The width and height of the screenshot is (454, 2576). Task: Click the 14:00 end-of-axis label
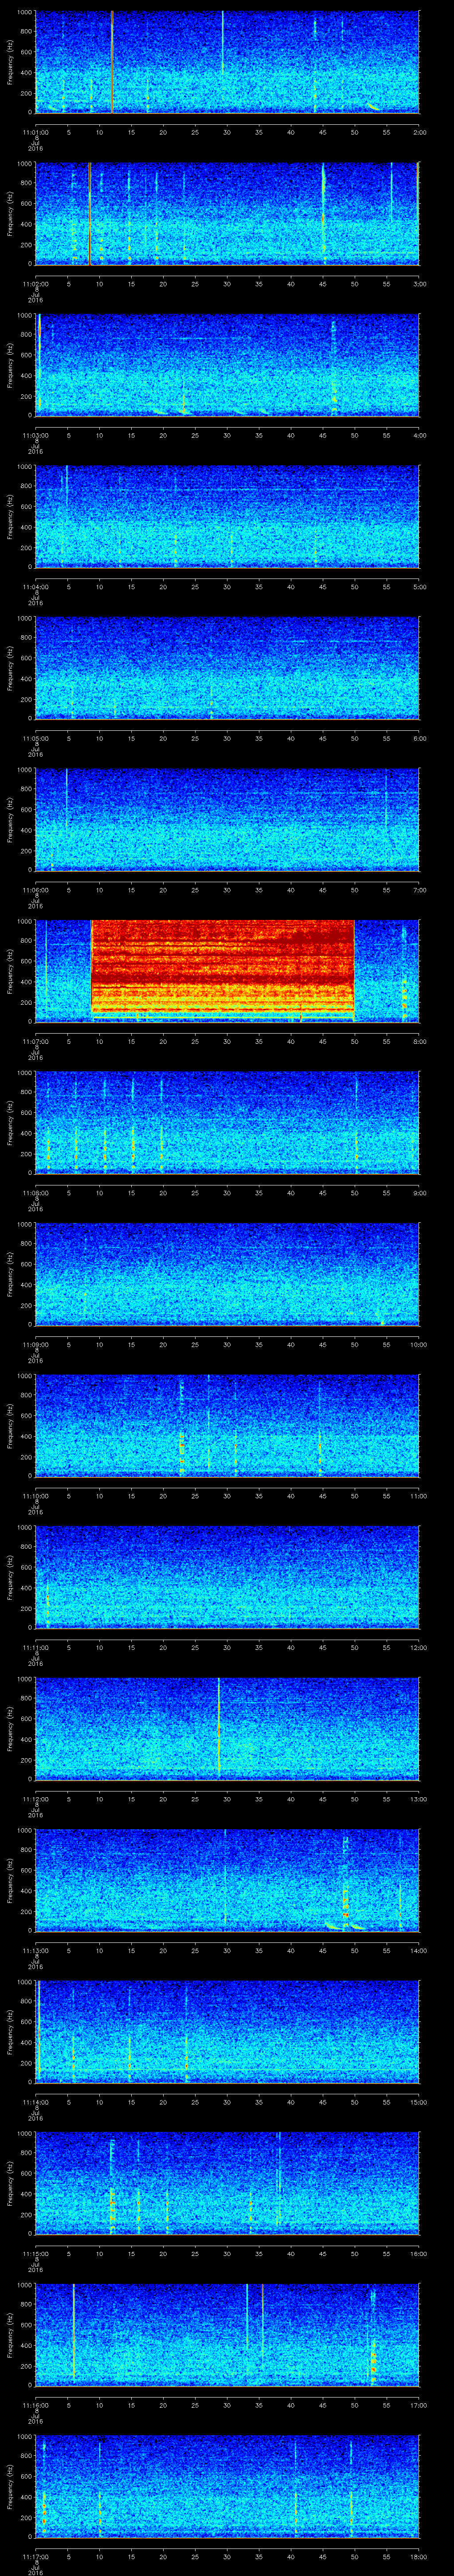418,1950
